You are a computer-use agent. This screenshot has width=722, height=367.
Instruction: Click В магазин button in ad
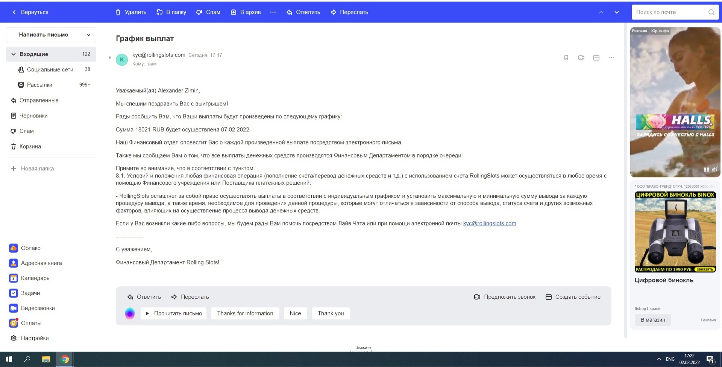[653, 320]
